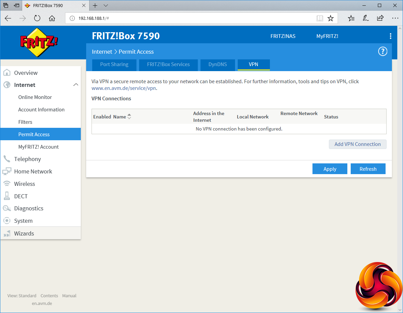Open browser settings ellipsis menu
The height and width of the screenshot is (313, 403).
click(395, 18)
